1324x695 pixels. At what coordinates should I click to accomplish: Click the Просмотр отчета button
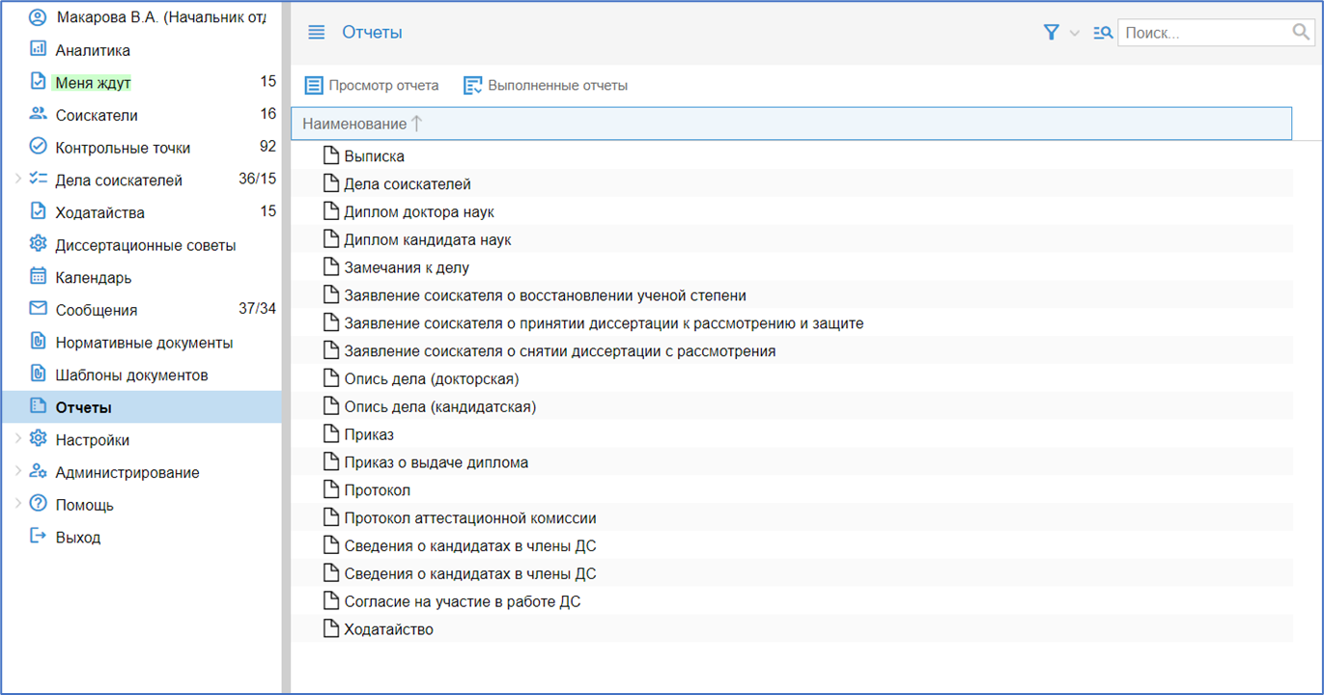(x=372, y=86)
